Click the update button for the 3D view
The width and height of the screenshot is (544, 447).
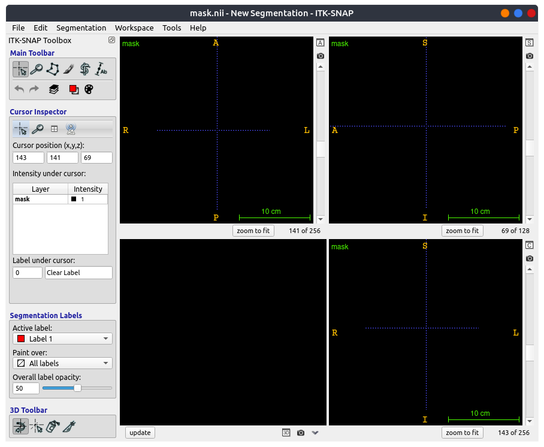pyautogui.click(x=140, y=433)
